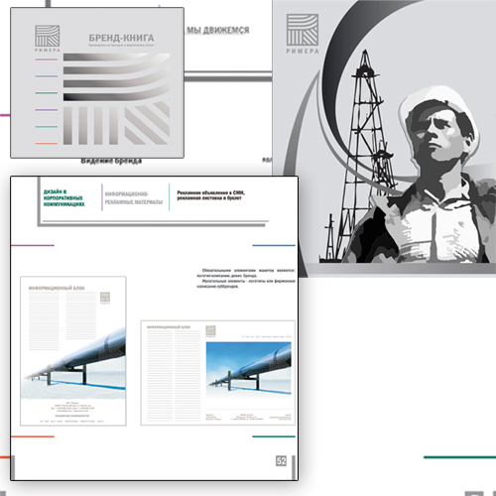This screenshot has height=496, width=496.
Task: Click the Рекламное объявление в СМИ subtitle
Action: tap(210, 195)
